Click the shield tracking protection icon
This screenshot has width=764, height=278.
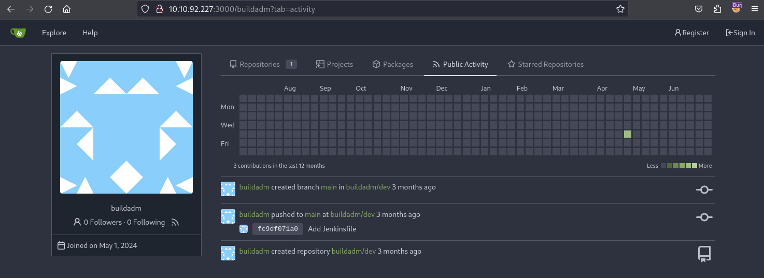tap(145, 9)
